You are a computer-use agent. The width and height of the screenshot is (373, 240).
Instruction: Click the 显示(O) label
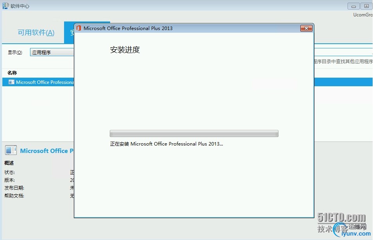[15, 52]
